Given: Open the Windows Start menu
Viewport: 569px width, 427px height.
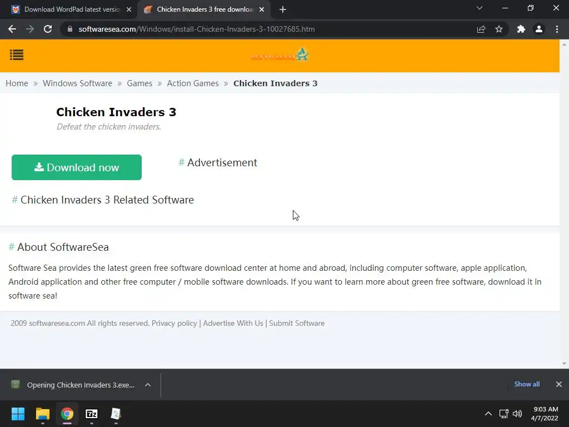Looking at the screenshot, I should click(18, 414).
